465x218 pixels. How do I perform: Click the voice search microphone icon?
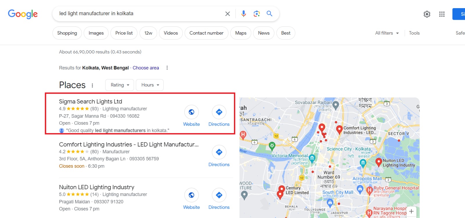tap(244, 14)
